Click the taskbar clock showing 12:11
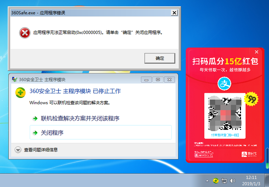 251,181
